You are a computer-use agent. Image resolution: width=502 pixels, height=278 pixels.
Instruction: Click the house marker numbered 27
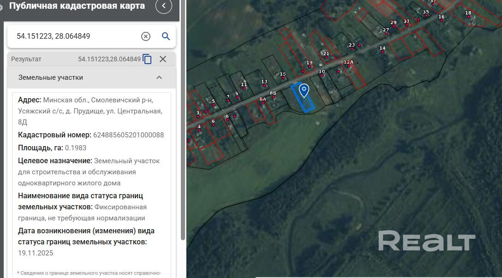[x=386, y=34]
